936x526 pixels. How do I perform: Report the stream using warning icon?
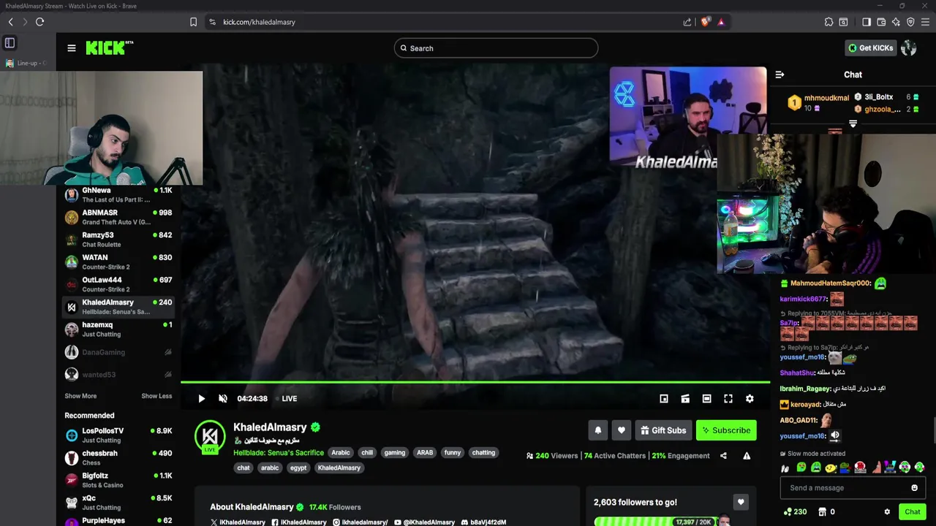(747, 456)
